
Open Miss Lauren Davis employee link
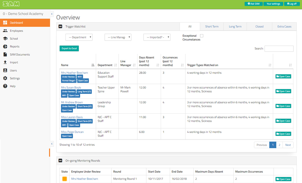(72, 117)
